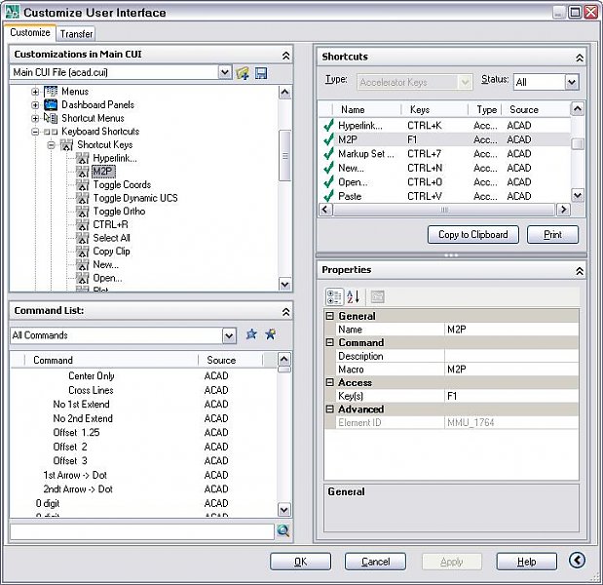The image size is (603, 585).
Task: Collapse the Command List pane
Action: pos(285,312)
